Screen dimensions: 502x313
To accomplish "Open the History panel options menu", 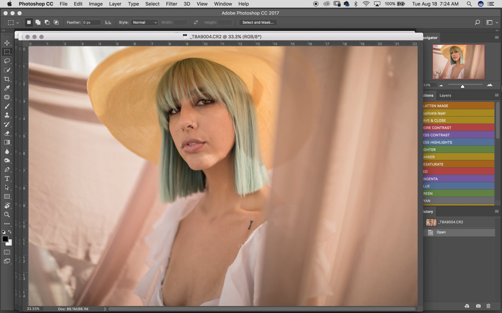I will [x=497, y=211].
